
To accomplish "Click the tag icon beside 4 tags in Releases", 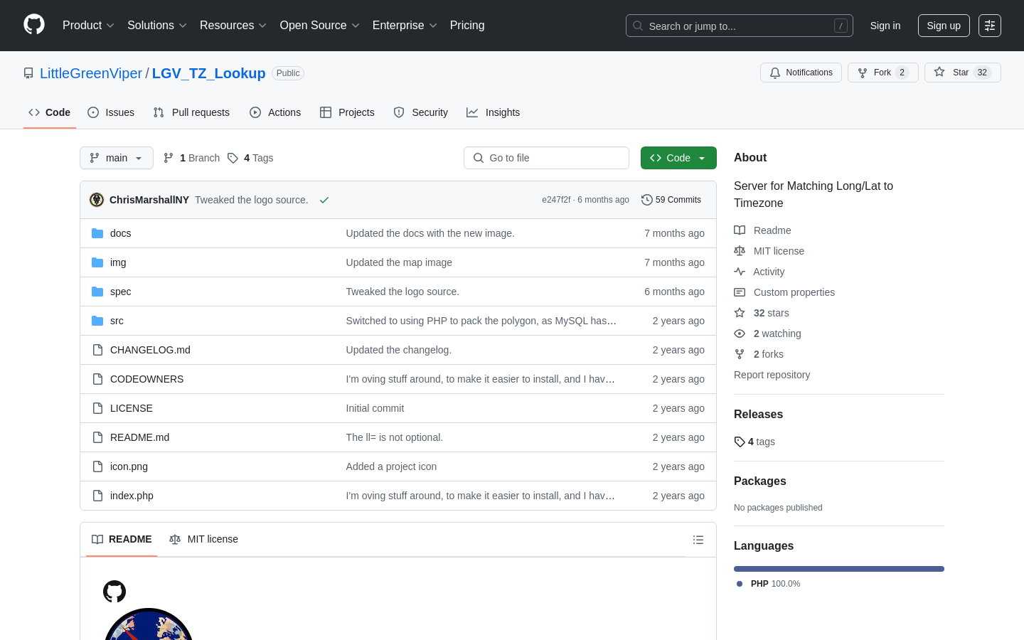I will coord(740,442).
